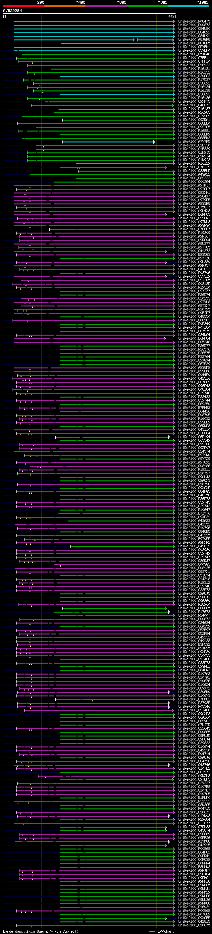Open hit UniRef100_Q5XR40
Screen dimensions: 212x934
point(194,54)
